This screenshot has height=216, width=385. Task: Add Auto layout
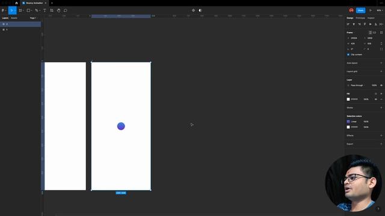381,63
